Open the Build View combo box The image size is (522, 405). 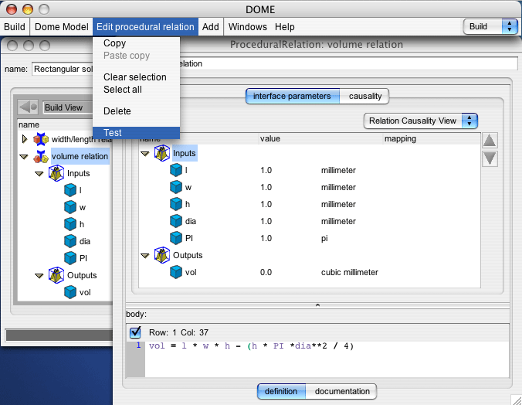(x=68, y=107)
